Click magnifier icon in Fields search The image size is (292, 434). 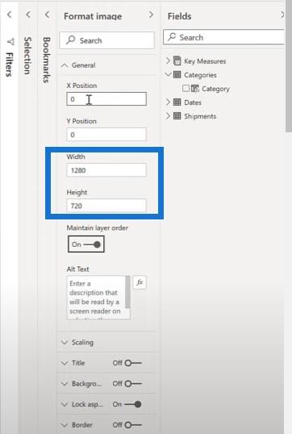click(x=172, y=36)
